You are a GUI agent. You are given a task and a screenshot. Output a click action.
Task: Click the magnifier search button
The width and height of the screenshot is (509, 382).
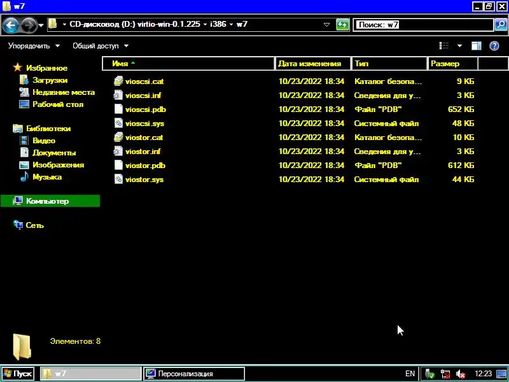pyautogui.click(x=501, y=25)
